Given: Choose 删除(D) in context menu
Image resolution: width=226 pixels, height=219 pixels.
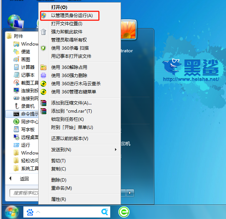Looking at the screenshot, I should click(79, 180).
